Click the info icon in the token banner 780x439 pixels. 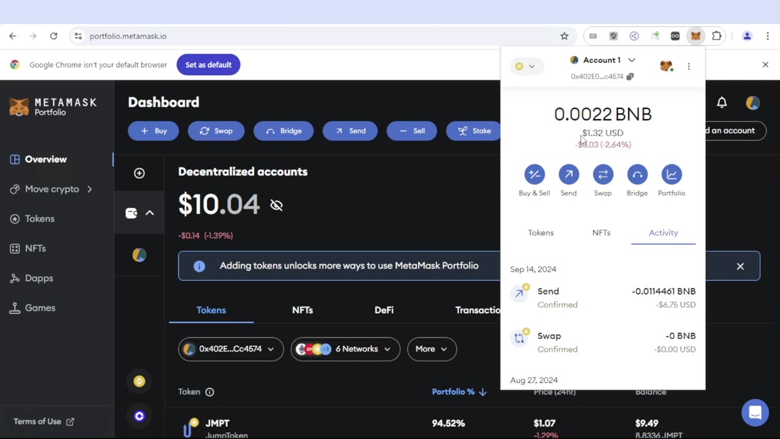[x=199, y=266]
